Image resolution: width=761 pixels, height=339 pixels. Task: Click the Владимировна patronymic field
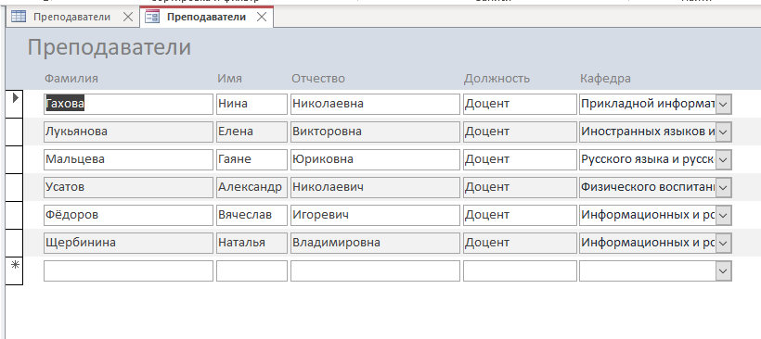click(x=375, y=243)
